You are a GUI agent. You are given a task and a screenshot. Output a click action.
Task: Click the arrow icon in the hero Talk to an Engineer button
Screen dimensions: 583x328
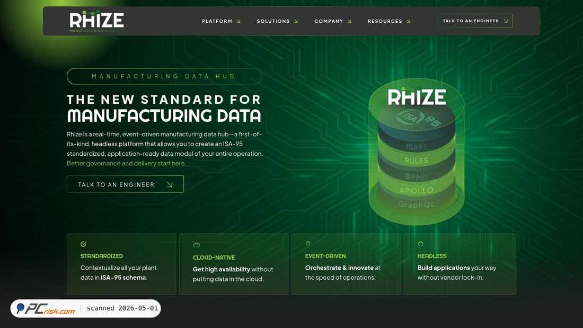pos(170,184)
